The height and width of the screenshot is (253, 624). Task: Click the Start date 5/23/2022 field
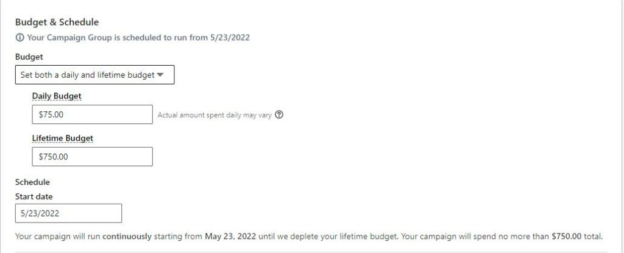coord(68,213)
